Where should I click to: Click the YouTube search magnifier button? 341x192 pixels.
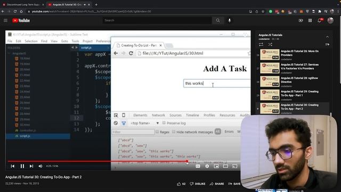pyautogui.click(x=218, y=20)
